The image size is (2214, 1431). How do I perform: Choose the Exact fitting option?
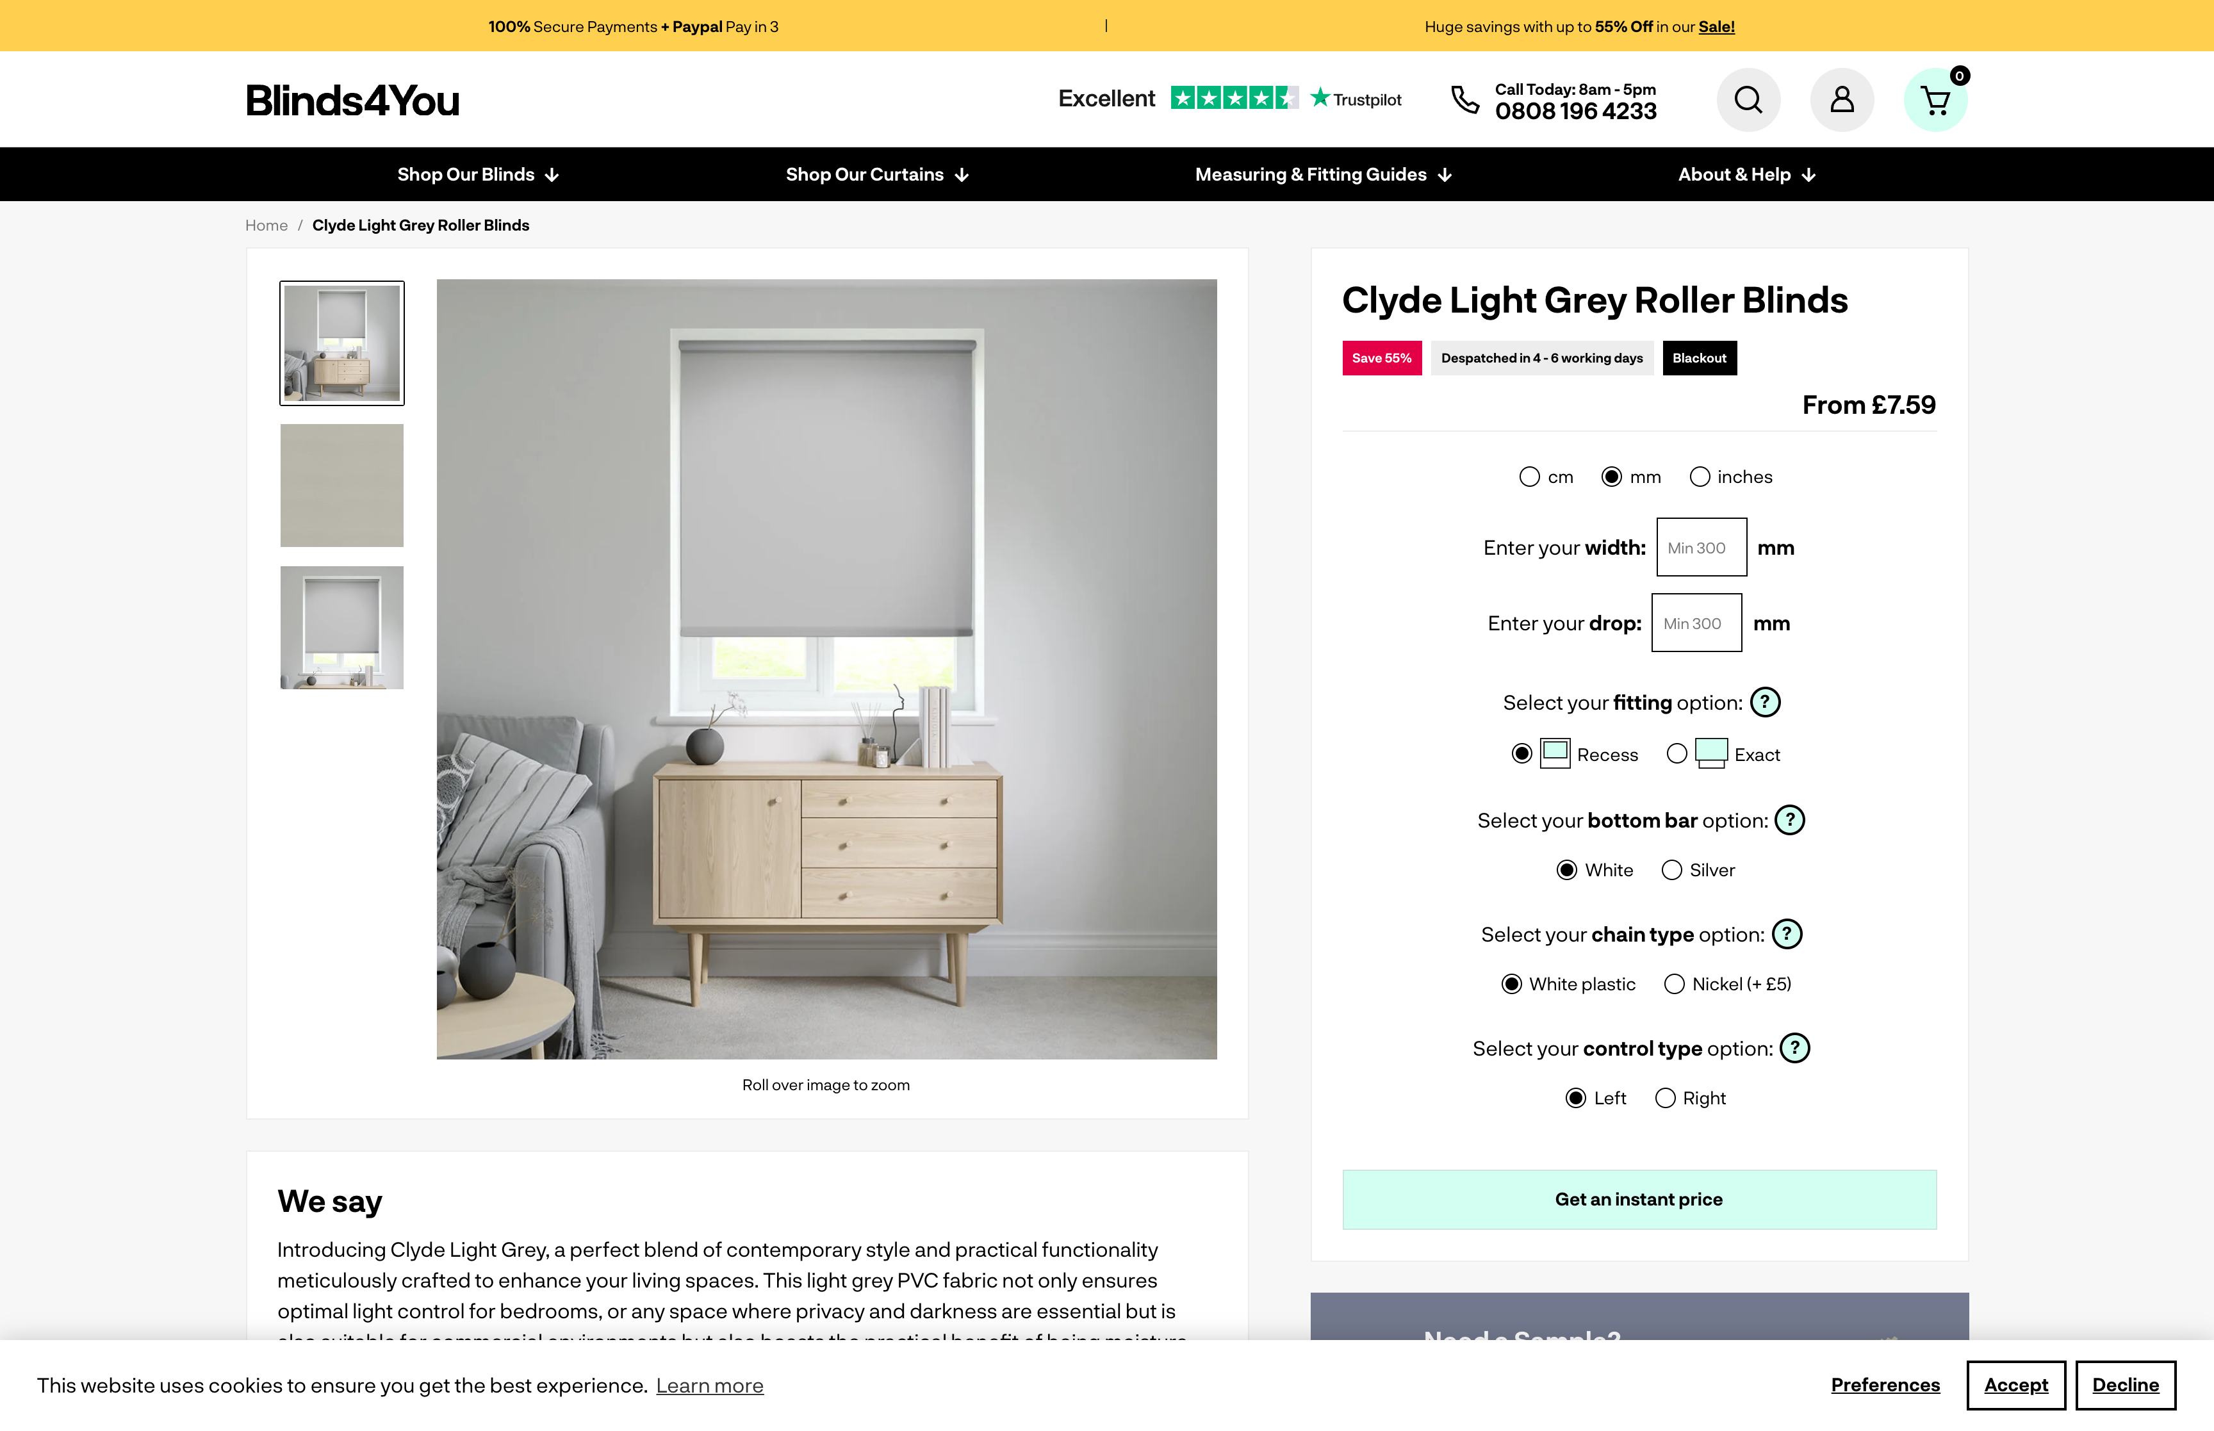(1676, 753)
